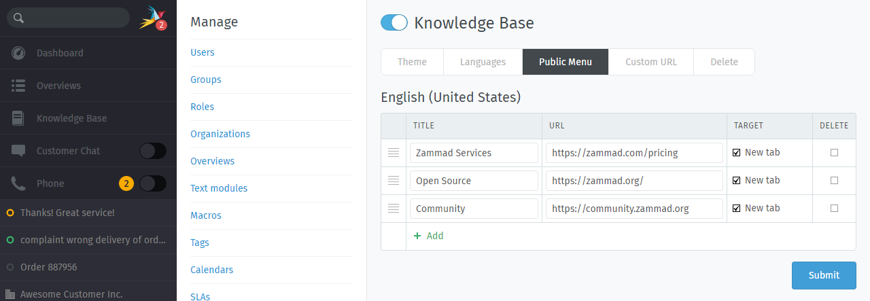Open Knowledge Base in the sidebar
The width and height of the screenshot is (870, 301).
click(x=88, y=118)
